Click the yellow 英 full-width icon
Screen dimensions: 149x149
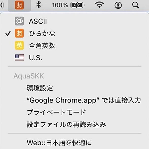coord(19,46)
